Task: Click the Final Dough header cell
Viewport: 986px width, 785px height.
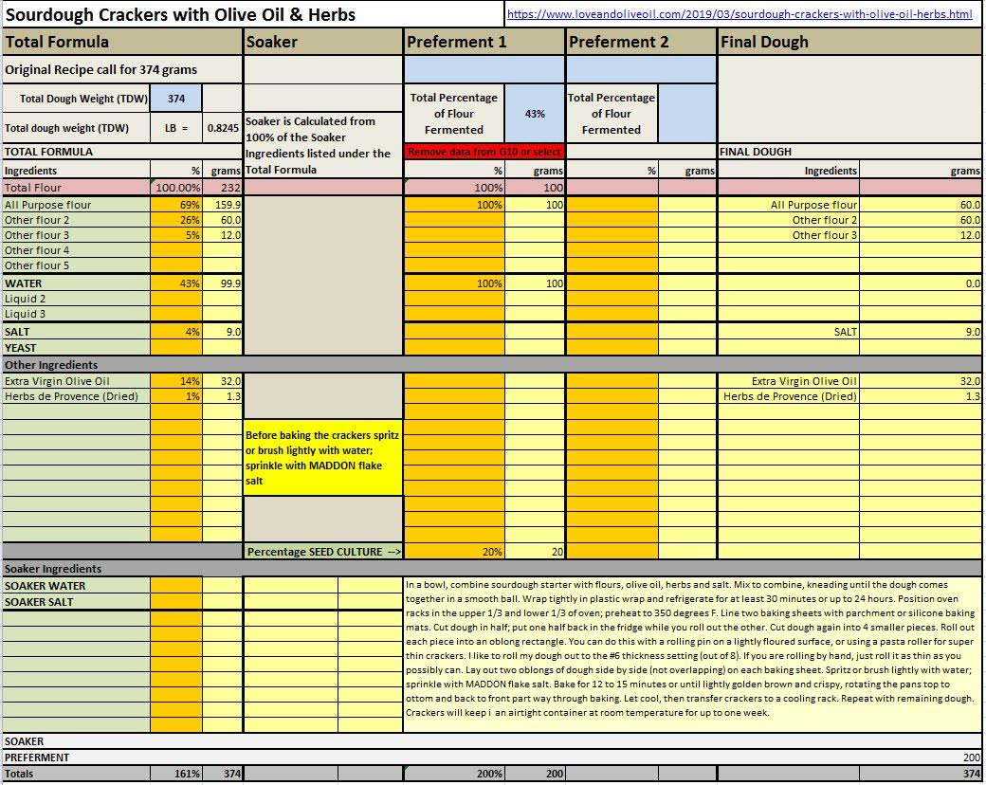Action: pos(849,42)
